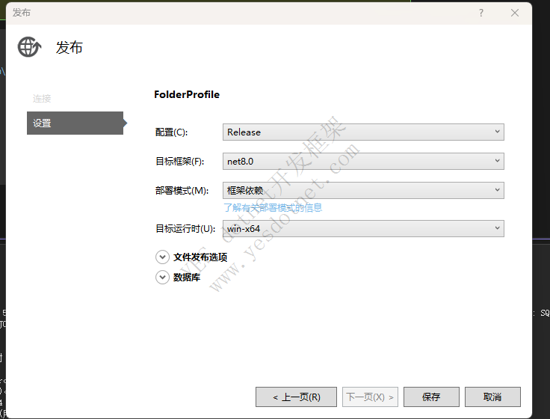Image resolution: width=550 pixels, height=419 pixels.
Task: Switch to the 连接 step
Action: (42, 99)
